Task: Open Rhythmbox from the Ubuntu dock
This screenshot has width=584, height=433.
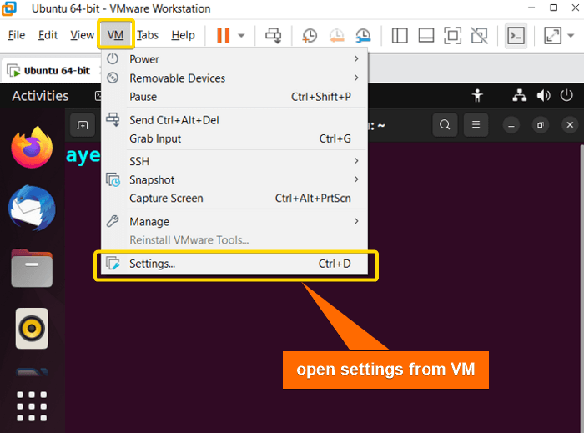Action: click(32, 329)
